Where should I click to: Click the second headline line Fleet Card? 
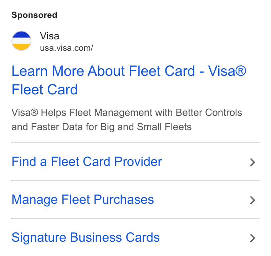[x=45, y=90]
